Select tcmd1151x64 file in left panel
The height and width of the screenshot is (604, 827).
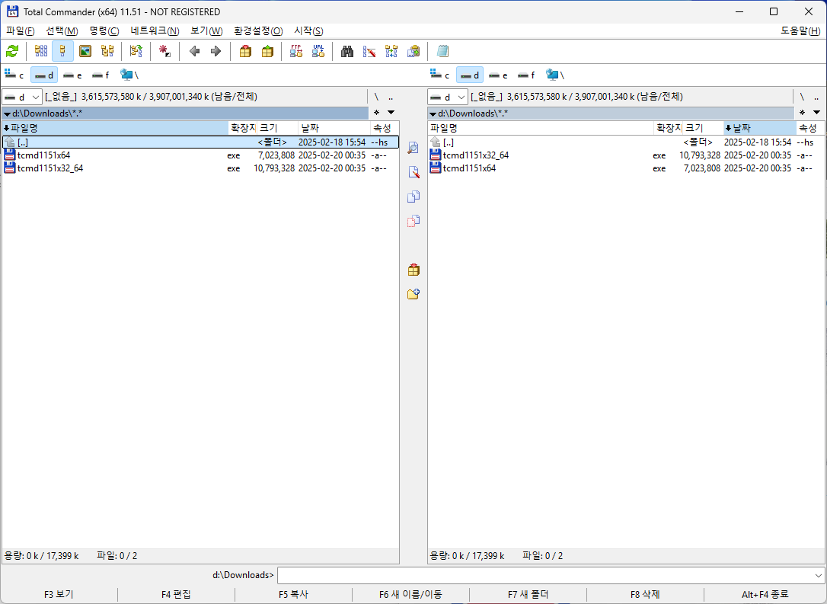[x=200, y=155]
